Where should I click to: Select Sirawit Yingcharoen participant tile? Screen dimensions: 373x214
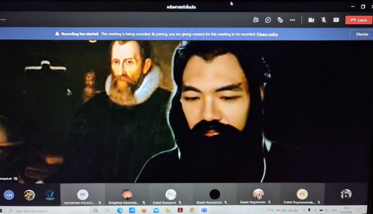click(258, 194)
